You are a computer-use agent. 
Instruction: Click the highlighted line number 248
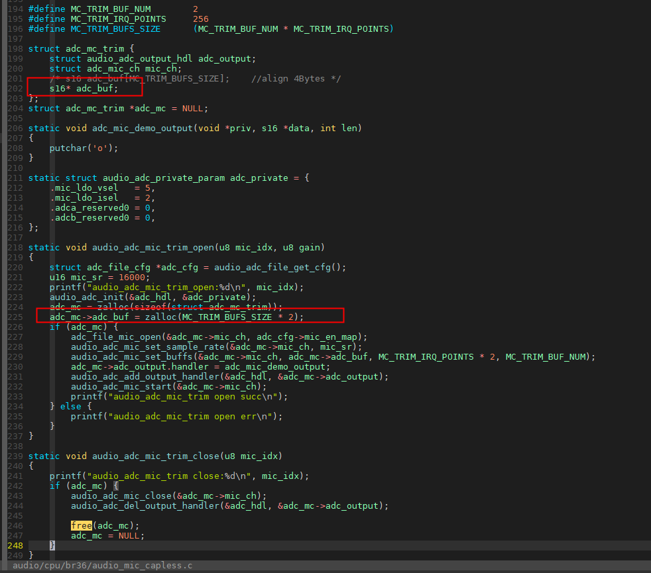pyautogui.click(x=15, y=546)
